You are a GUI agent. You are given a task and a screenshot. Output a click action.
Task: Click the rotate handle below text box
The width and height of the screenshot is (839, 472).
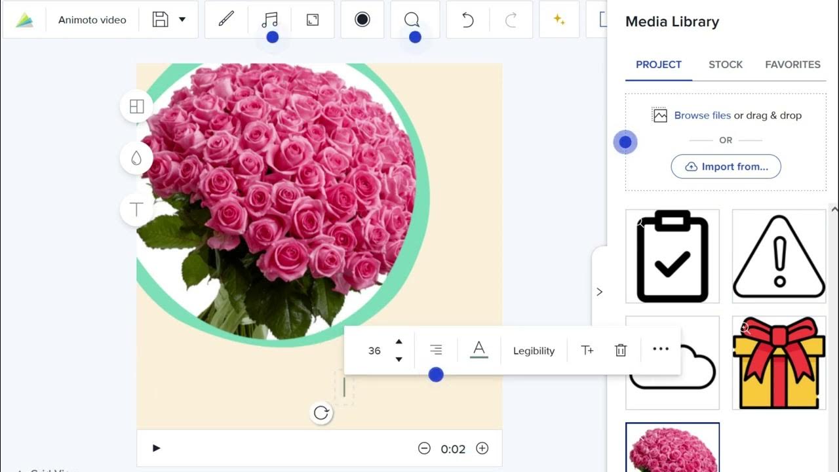coord(321,412)
